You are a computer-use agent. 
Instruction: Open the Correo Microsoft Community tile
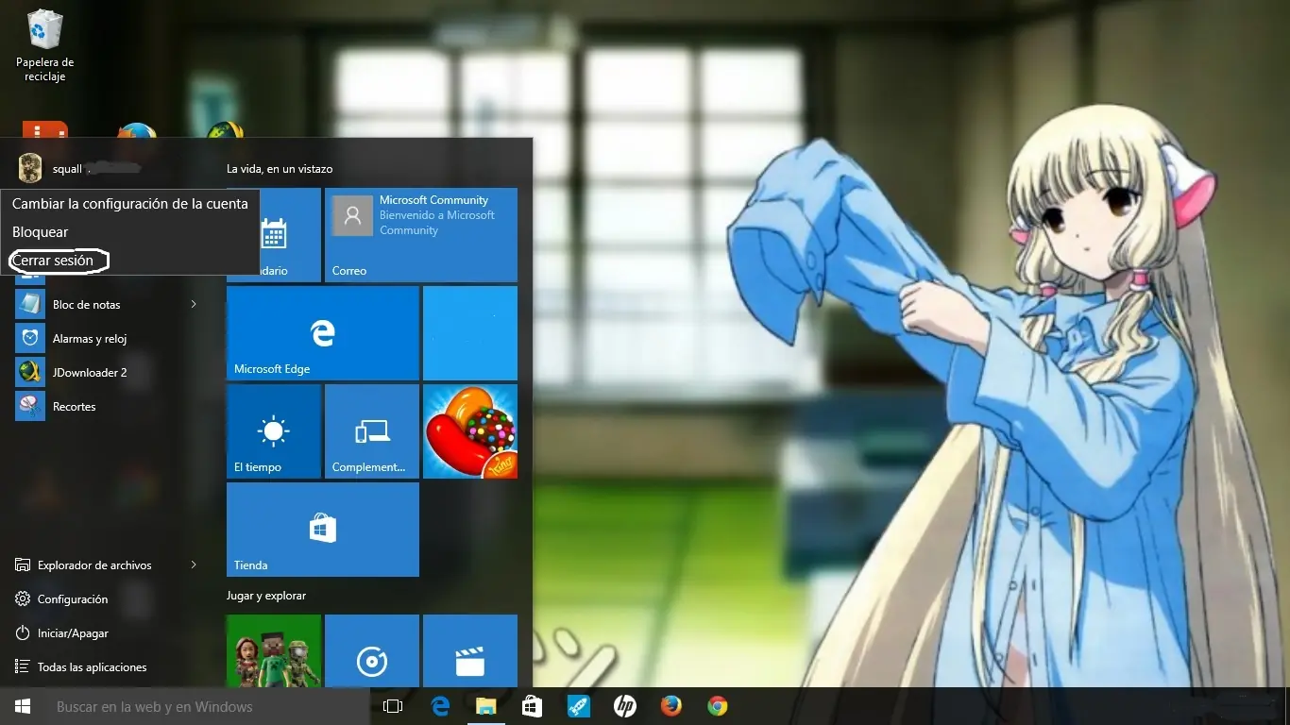(x=421, y=235)
